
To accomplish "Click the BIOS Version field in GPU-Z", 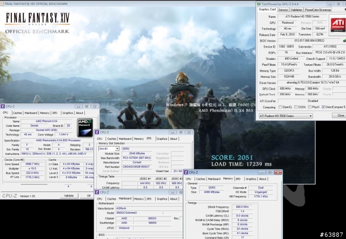I will click(x=309, y=40).
